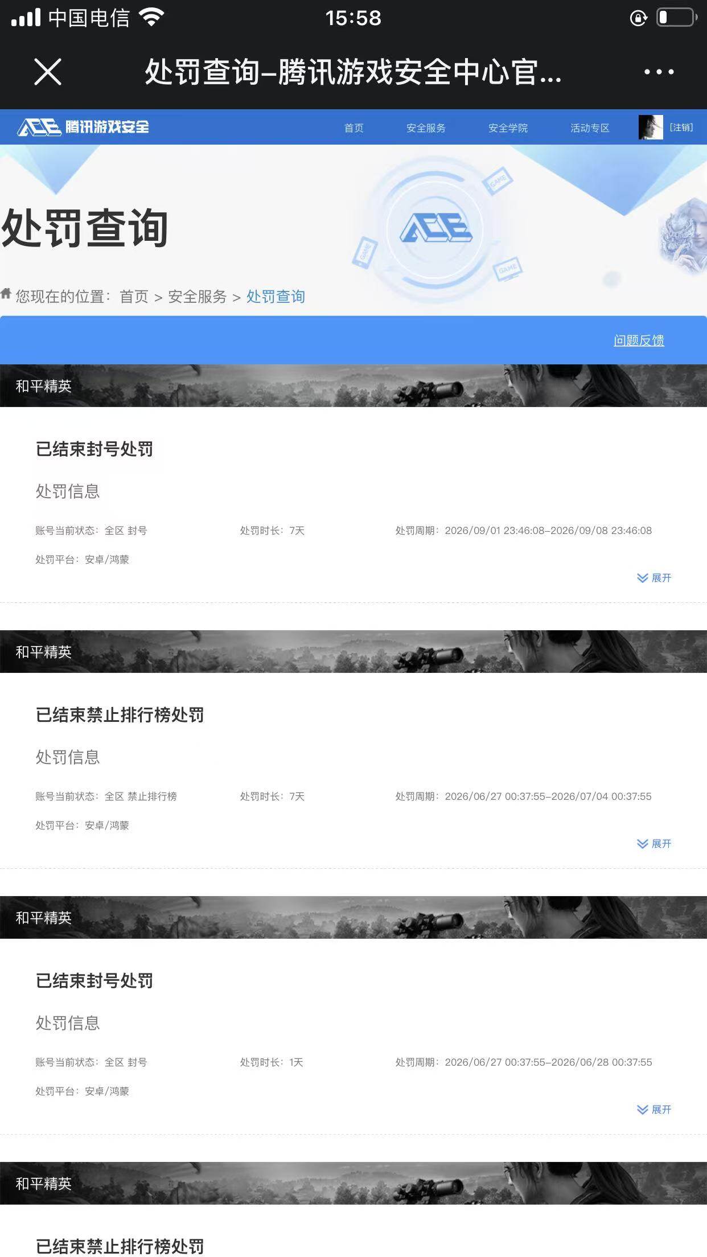Click the first 已结束封号处罚 heading
This screenshot has height=1257, width=707.
pos(94,449)
